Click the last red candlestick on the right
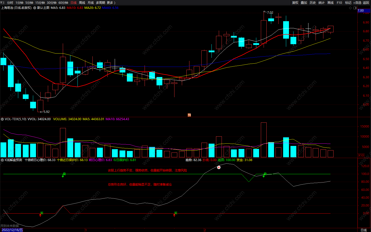This screenshot has width=371, height=232. [x=330, y=29]
